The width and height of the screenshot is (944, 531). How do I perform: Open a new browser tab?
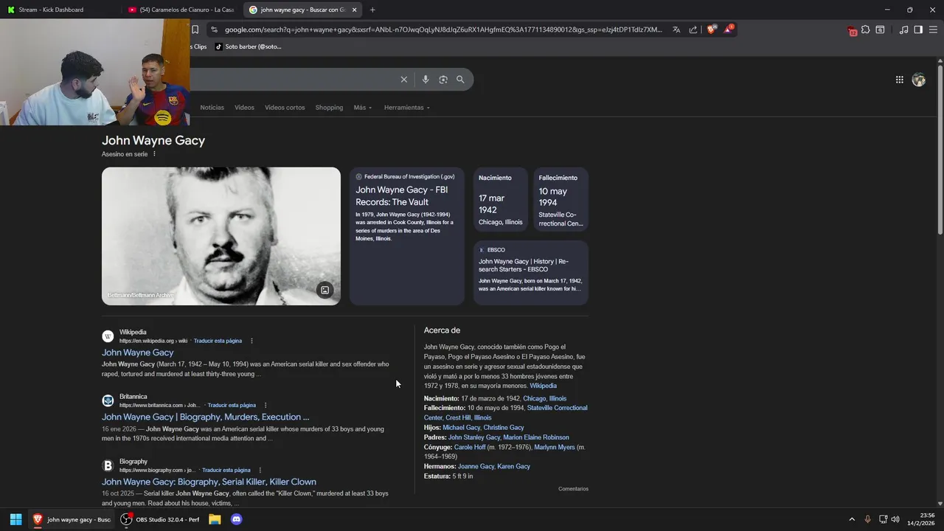[372, 10]
